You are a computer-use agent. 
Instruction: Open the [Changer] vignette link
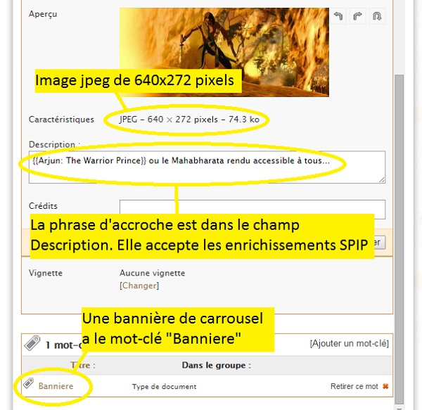point(139,286)
